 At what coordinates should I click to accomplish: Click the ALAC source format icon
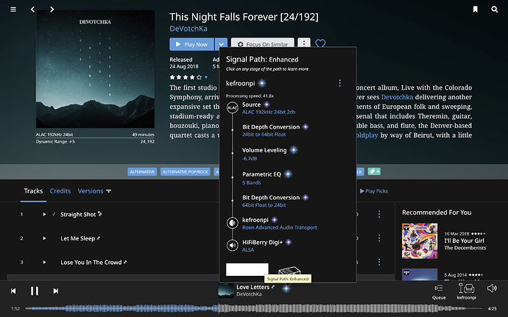233,108
